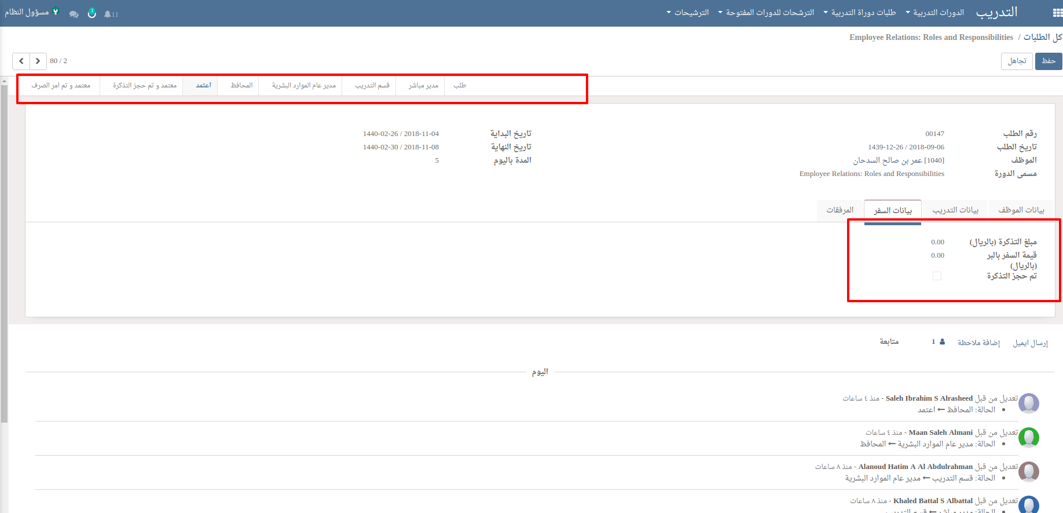Tick the تم حجز التذكرة checkbox
1063x513 pixels.
click(x=937, y=276)
